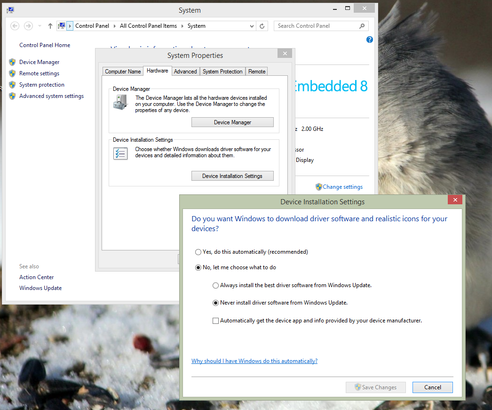This screenshot has height=410, width=492.
Task: Click shield icon beside Device Manager link
Action: coord(12,62)
